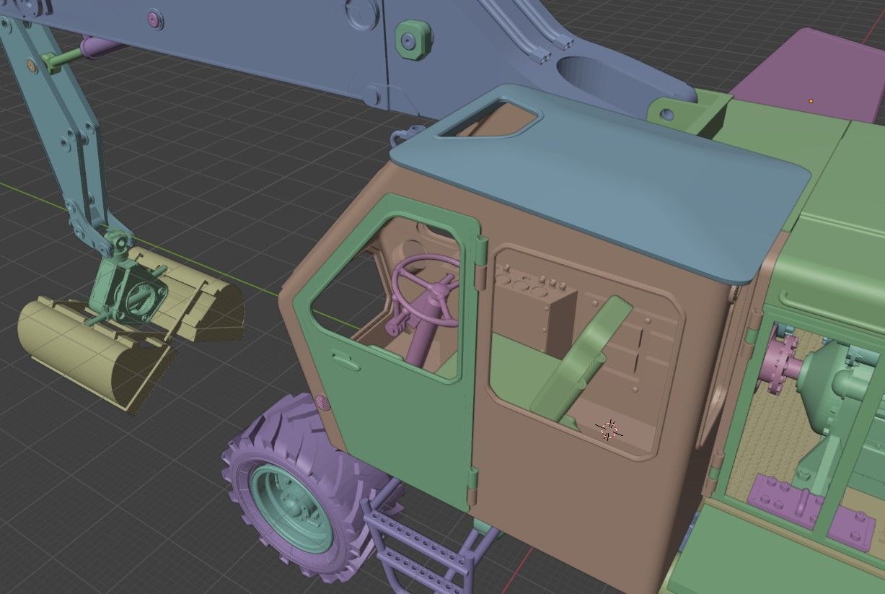Click the orange origin dot on the magenta panel
The width and height of the screenshot is (885, 594).
pos(811,101)
